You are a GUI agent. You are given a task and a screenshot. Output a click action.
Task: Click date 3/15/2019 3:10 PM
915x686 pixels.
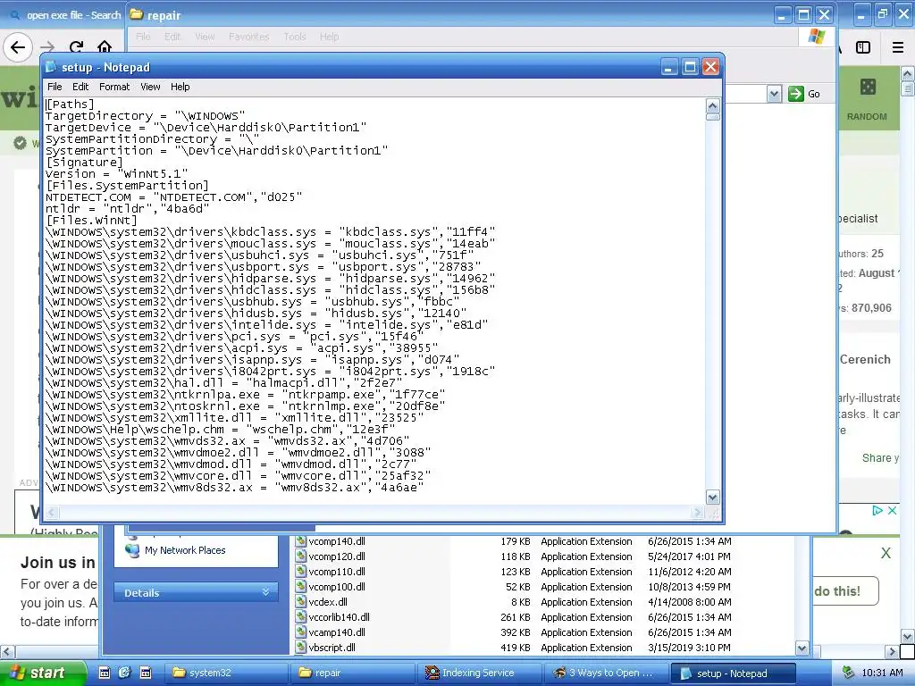click(689, 648)
